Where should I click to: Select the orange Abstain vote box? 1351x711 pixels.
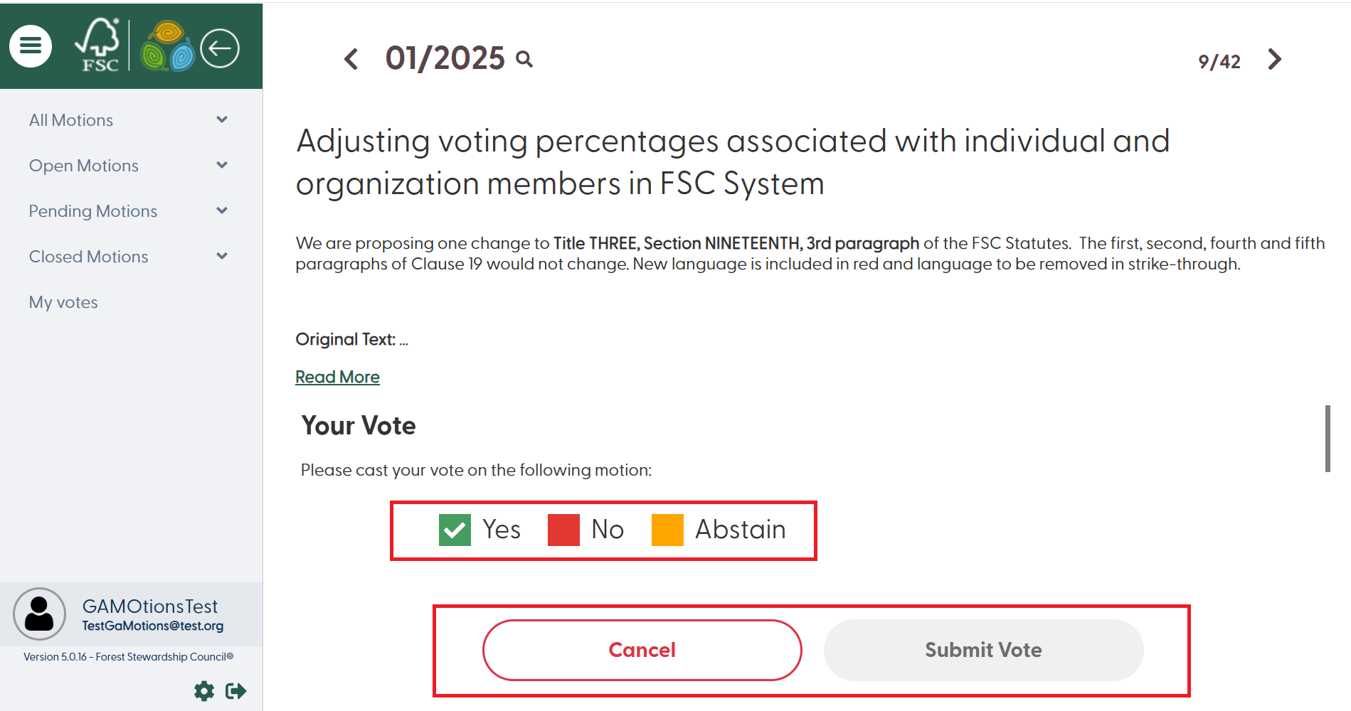(667, 530)
